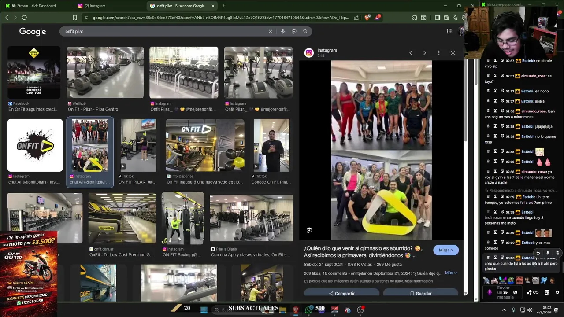Open onfit.com.ar Low Cost Premium image
This screenshot has height=317, width=564.
[x=122, y=218]
